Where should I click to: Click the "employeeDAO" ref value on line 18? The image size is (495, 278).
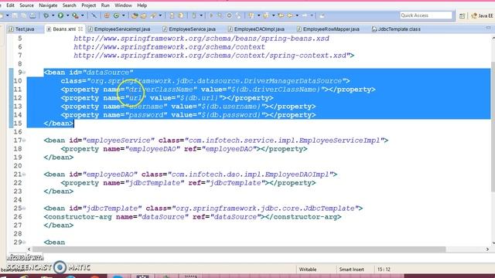pyautogui.click(x=229, y=149)
